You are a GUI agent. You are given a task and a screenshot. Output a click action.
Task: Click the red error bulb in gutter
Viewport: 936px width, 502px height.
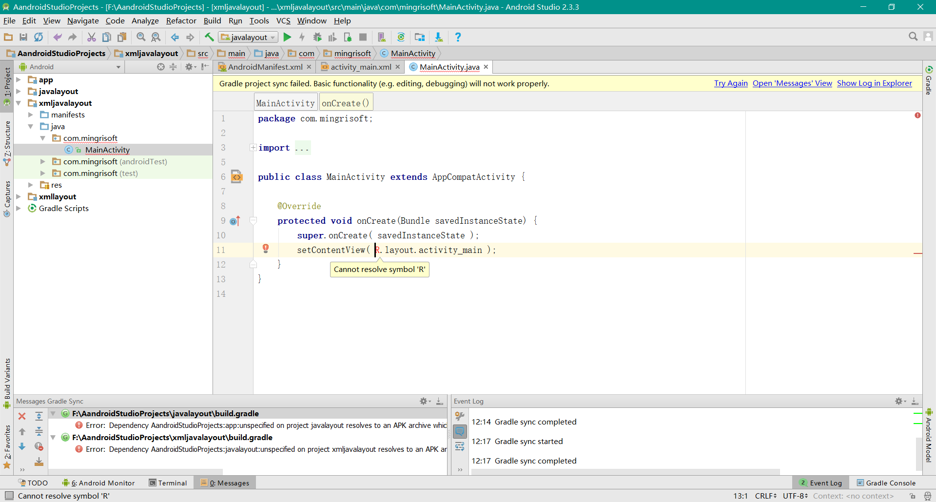(266, 249)
